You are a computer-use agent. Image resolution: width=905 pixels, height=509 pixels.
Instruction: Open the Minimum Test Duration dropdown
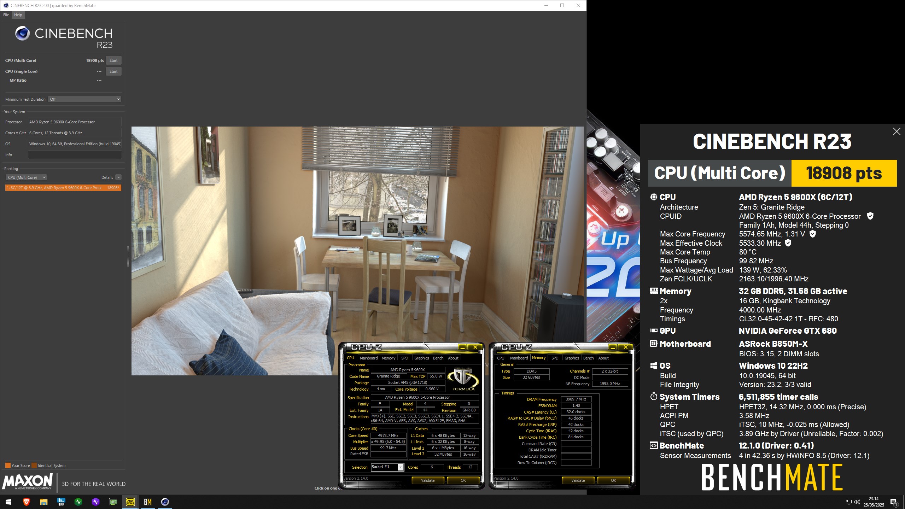(84, 99)
